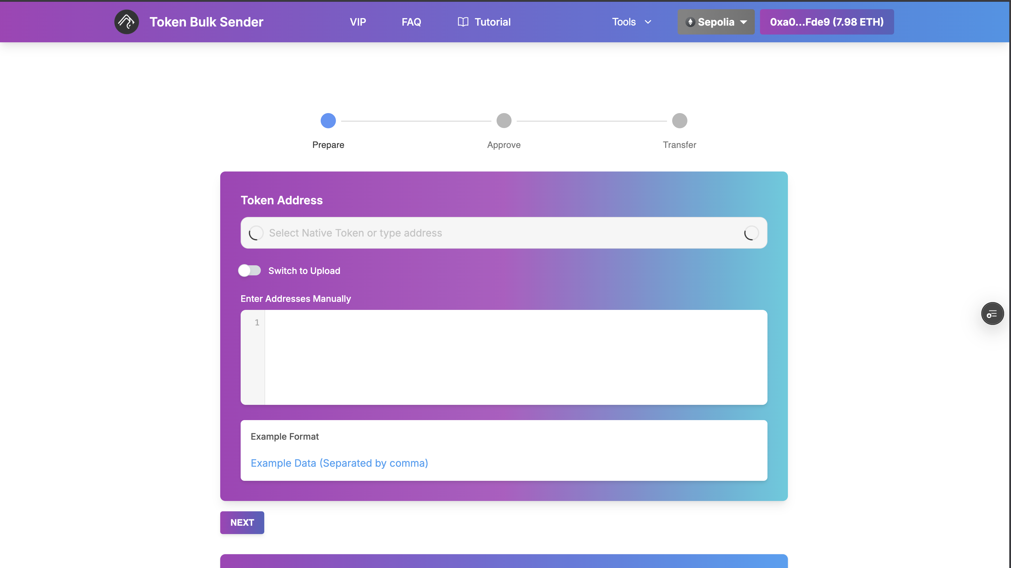The image size is (1011, 568).
Task: Click the NEXT button
Action: click(x=242, y=523)
